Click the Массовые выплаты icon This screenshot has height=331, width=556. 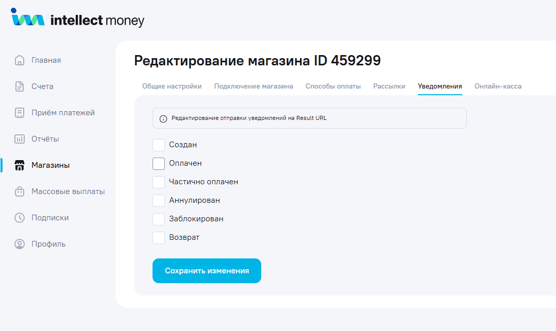tap(20, 191)
